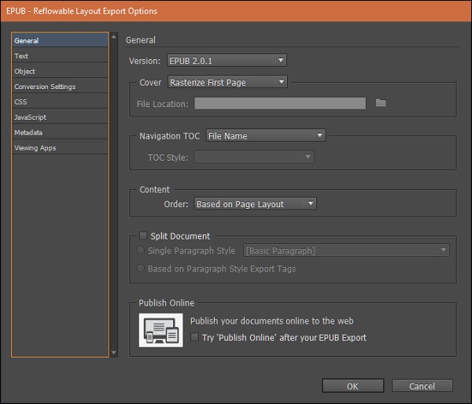472x404 pixels.
Task: Select Single Paragraph Style radio option
Action: 141,250
